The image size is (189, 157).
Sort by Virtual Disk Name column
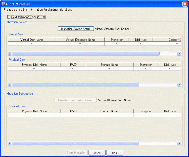[x=32, y=40]
